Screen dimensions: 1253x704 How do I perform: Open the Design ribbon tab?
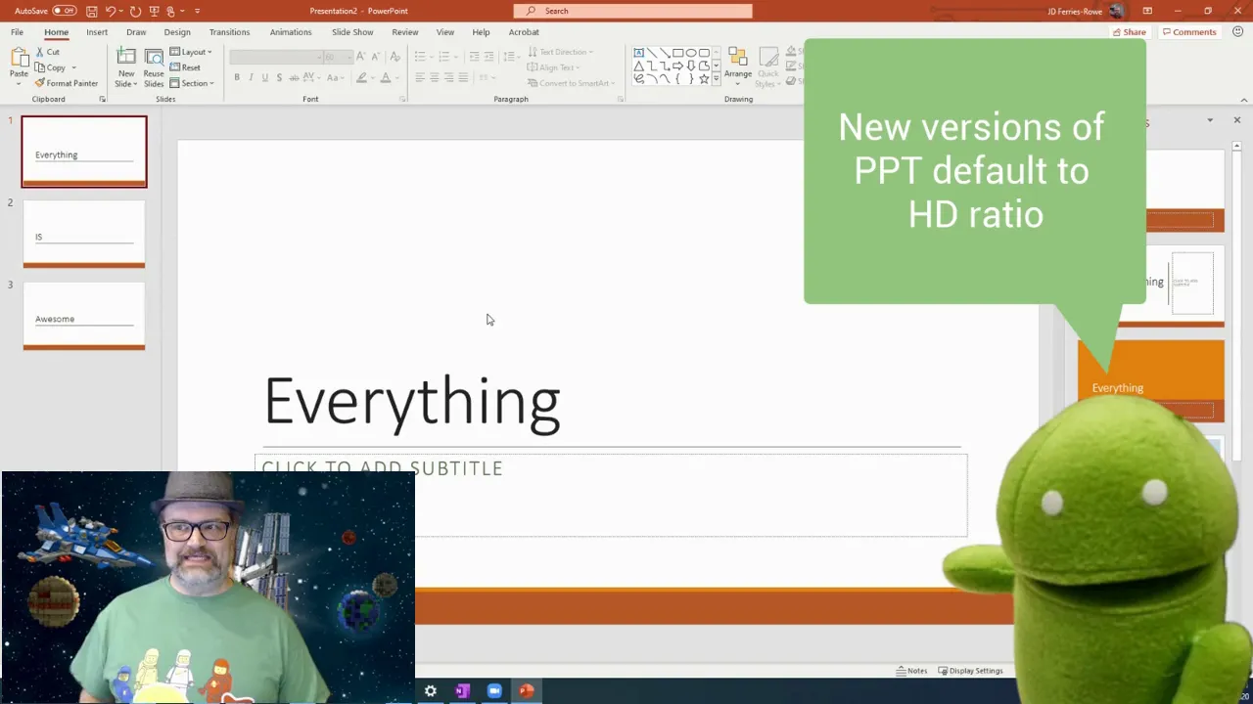click(x=177, y=32)
